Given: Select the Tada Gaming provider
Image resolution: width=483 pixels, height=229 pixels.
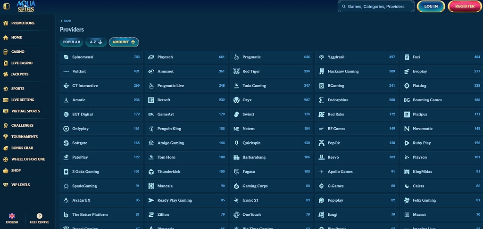Looking at the screenshot, I should coord(271,86).
